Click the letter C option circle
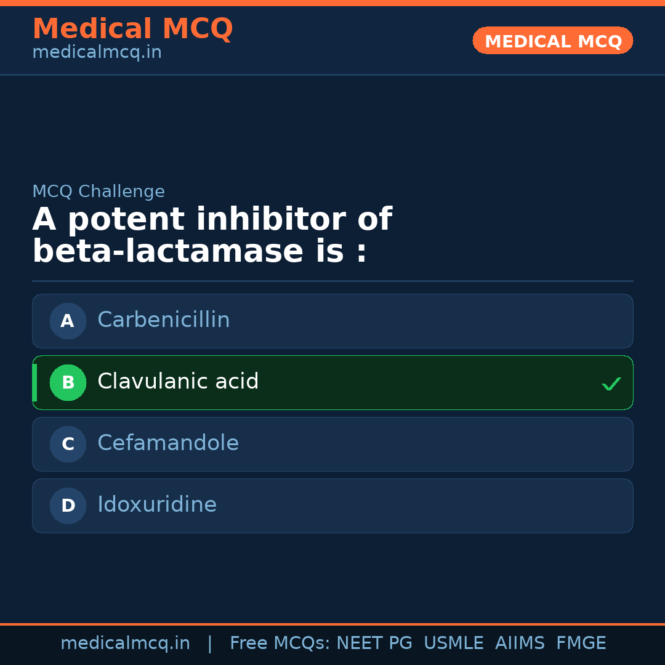This screenshot has width=665, height=665. coord(68,444)
